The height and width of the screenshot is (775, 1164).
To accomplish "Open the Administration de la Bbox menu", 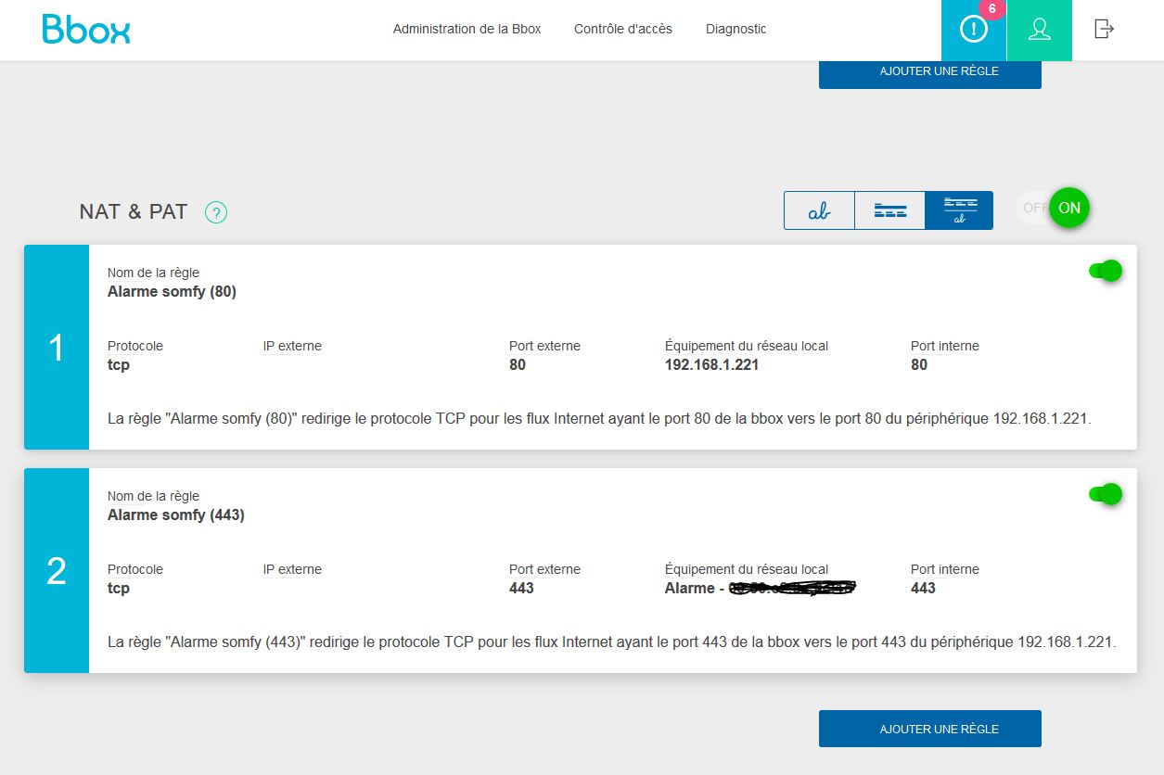I will [x=467, y=29].
